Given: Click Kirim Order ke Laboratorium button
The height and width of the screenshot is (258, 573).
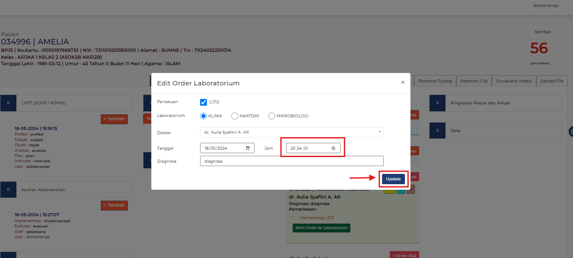Looking at the screenshot, I should tap(322, 228).
